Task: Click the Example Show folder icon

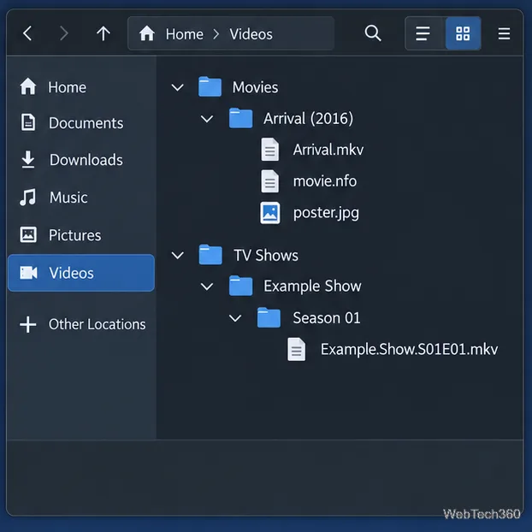Action: coord(240,286)
